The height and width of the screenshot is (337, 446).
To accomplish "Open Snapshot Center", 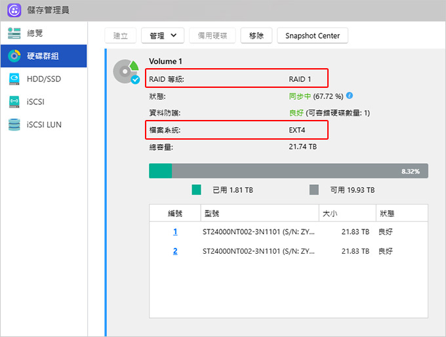I will pos(313,35).
